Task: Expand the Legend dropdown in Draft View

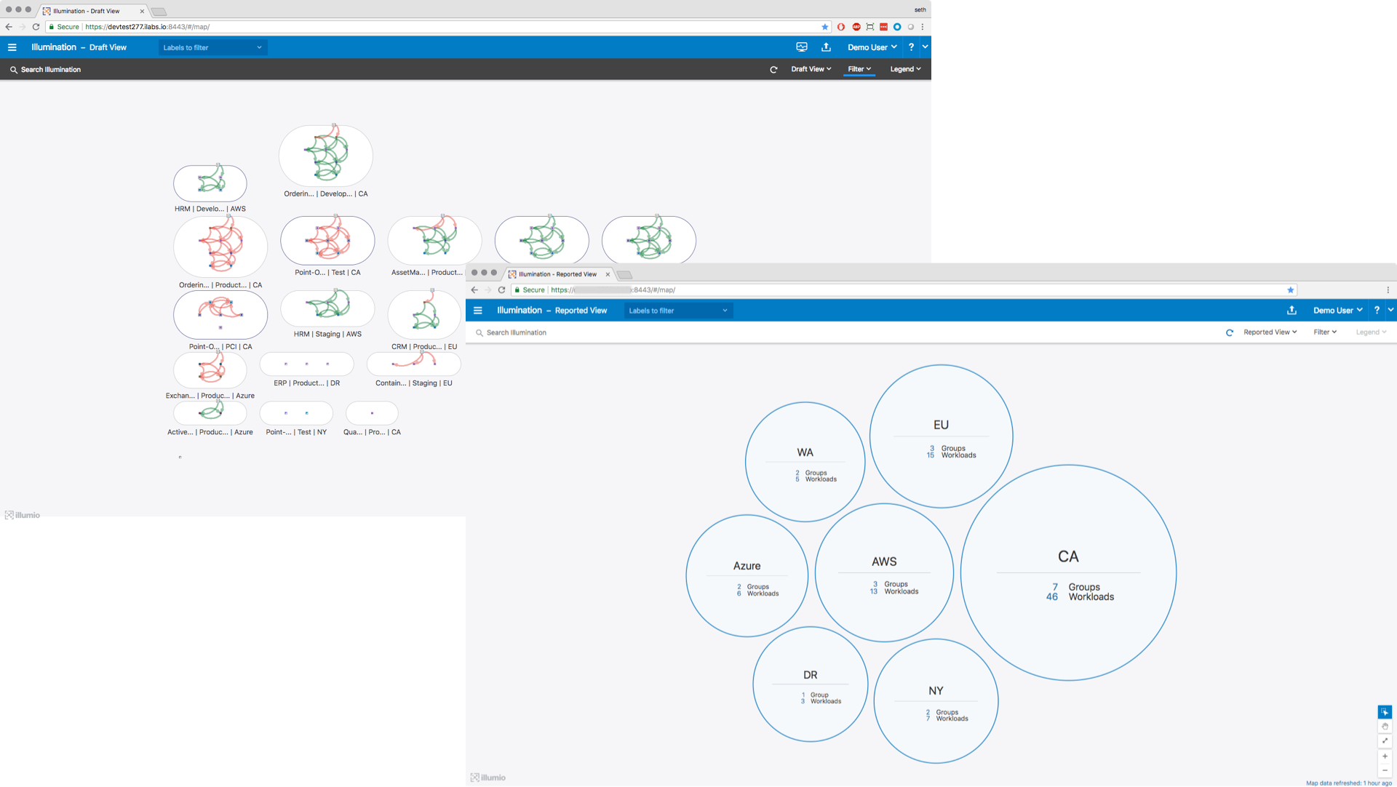Action: [x=905, y=69]
